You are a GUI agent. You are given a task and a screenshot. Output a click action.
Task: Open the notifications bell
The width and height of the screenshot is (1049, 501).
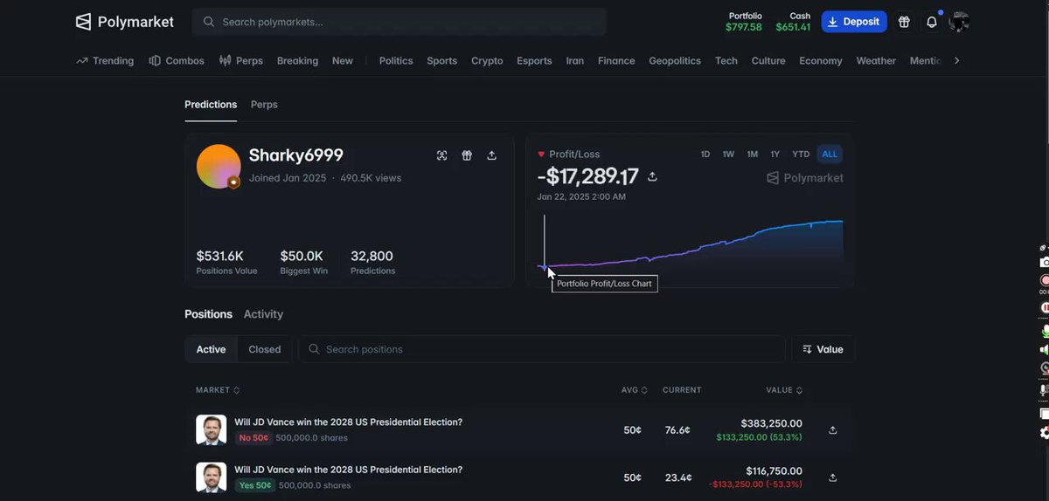coord(932,22)
